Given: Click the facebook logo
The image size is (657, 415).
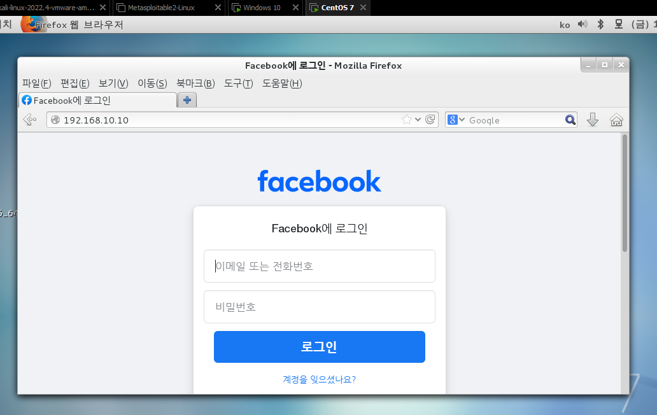Looking at the screenshot, I should tap(320, 181).
